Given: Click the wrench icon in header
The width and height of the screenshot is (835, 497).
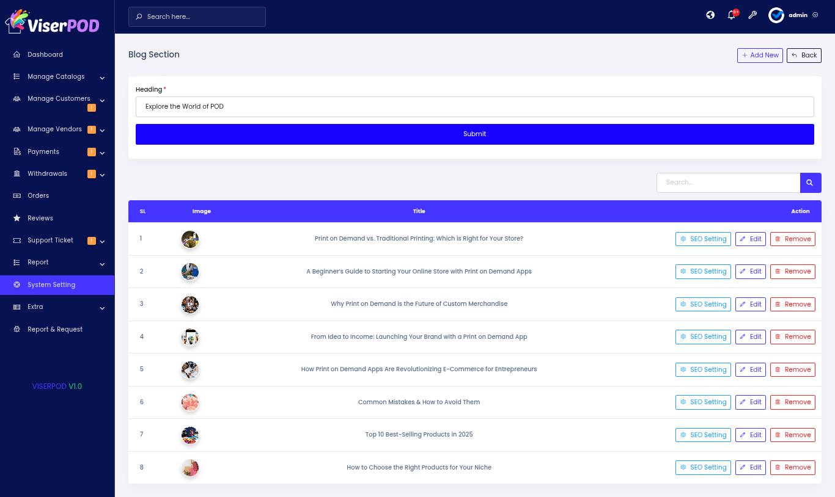Looking at the screenshot, I should (752, 15).
